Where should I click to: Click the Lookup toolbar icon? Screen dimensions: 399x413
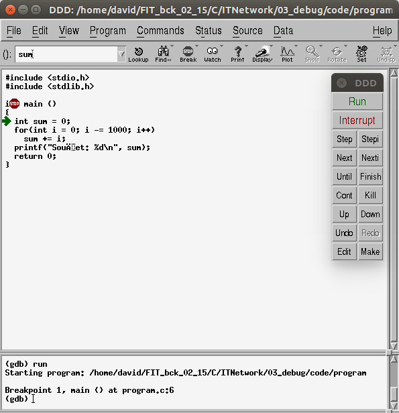click(x=138, y=54)
